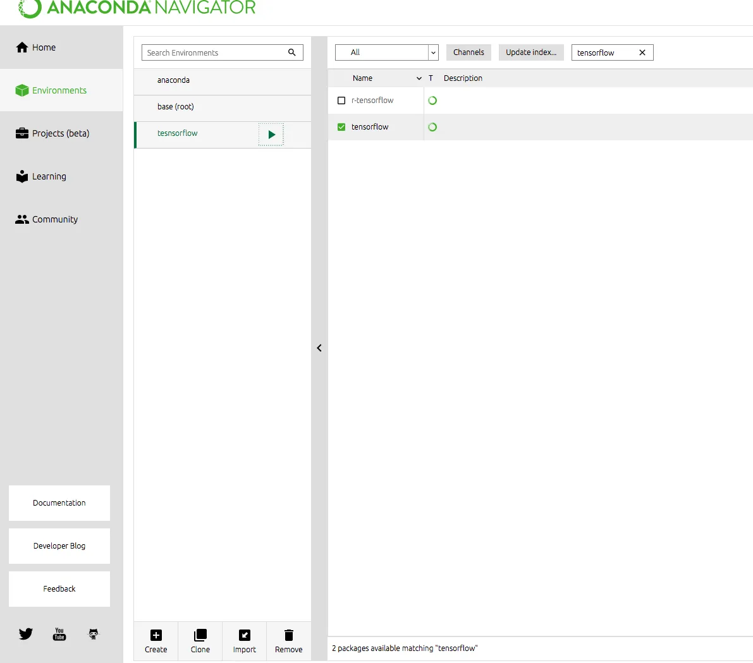Click the tensorflow package name
Image resolution: width=753 pixels, height=663 pixels.
point(370,127)
